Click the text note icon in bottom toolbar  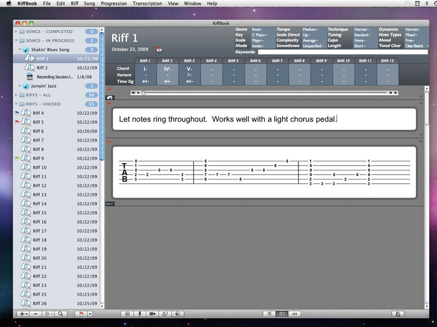(x=127, y=314)
